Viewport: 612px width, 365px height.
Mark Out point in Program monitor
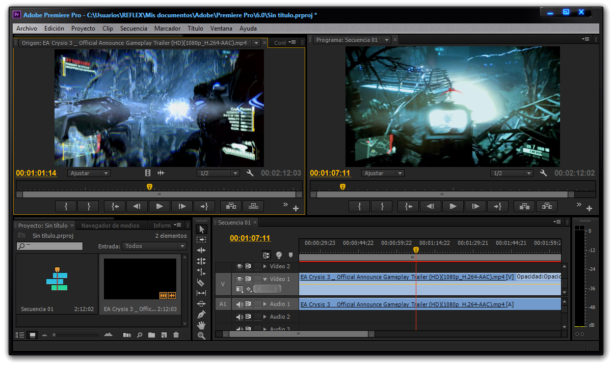pyautogui.click(x=382, y=206)
